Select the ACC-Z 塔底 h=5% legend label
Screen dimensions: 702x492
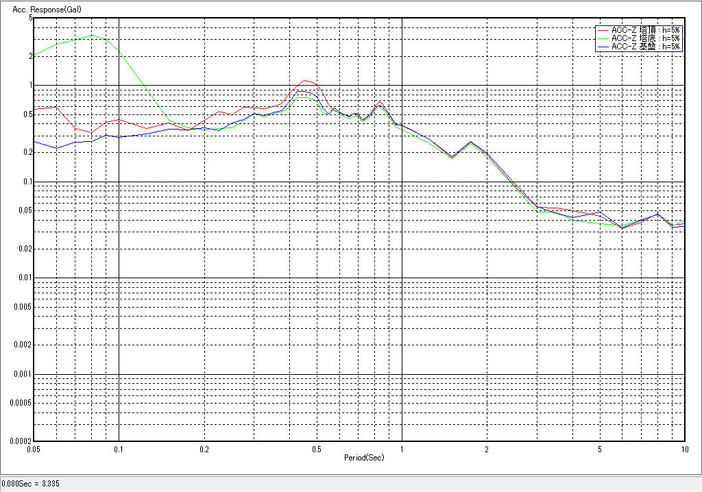pyautogui.click(x=645, y=38)
